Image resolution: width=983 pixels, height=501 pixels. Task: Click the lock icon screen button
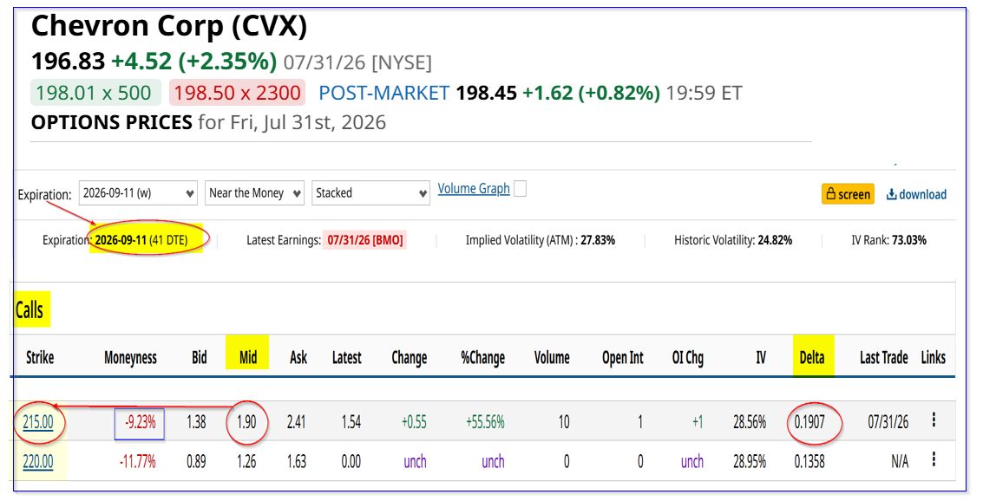tap(849, 194)
